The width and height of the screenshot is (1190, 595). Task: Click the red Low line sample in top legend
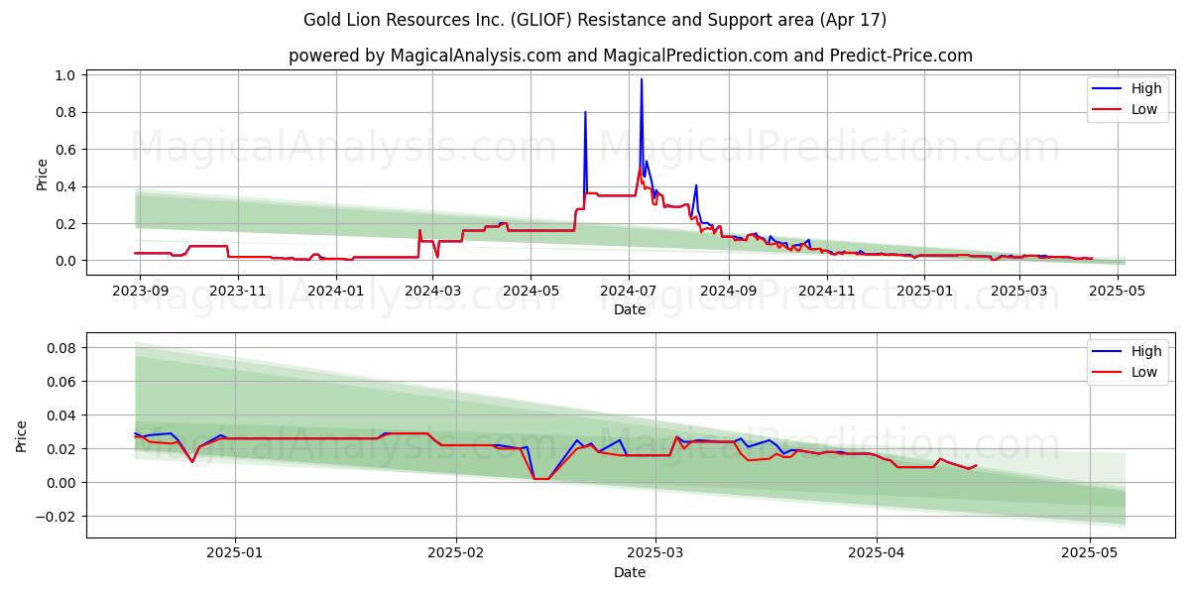[x=1108, y=110]
